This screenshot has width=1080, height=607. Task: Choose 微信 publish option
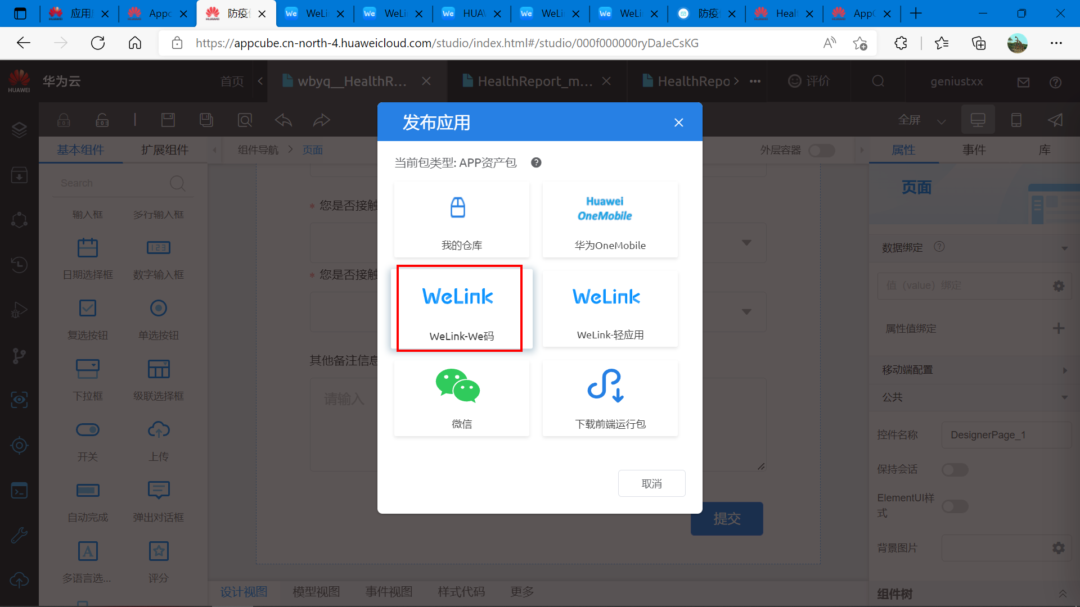461,398
